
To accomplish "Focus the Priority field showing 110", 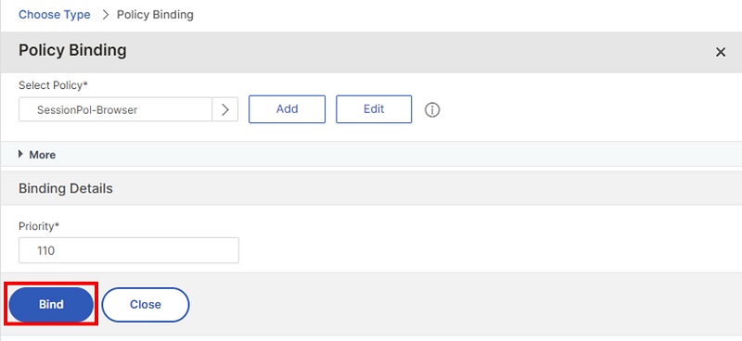I will pos(129,250).
